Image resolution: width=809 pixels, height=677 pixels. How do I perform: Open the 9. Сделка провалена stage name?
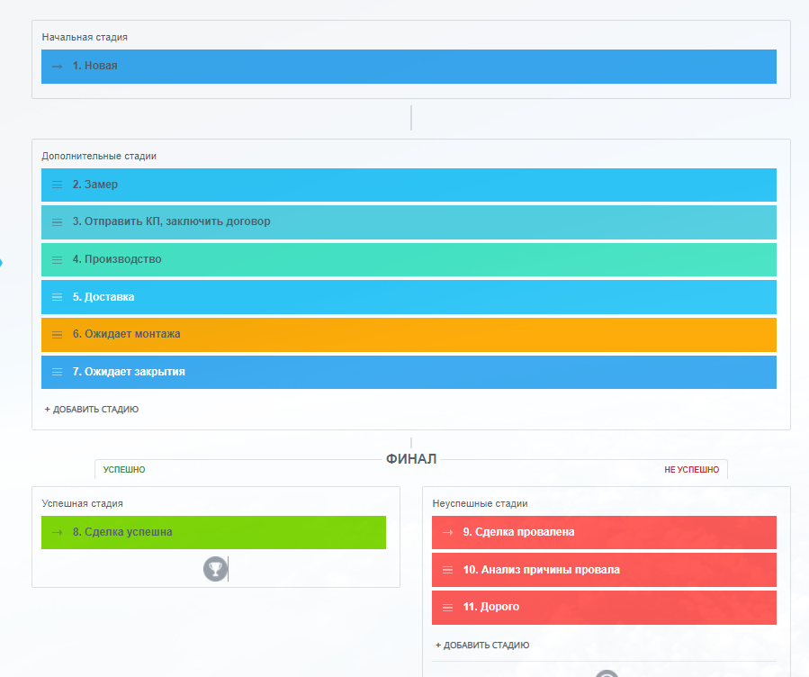pos(518,532)
